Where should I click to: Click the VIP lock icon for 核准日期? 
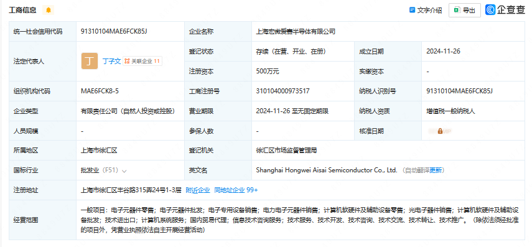(440, 131)
